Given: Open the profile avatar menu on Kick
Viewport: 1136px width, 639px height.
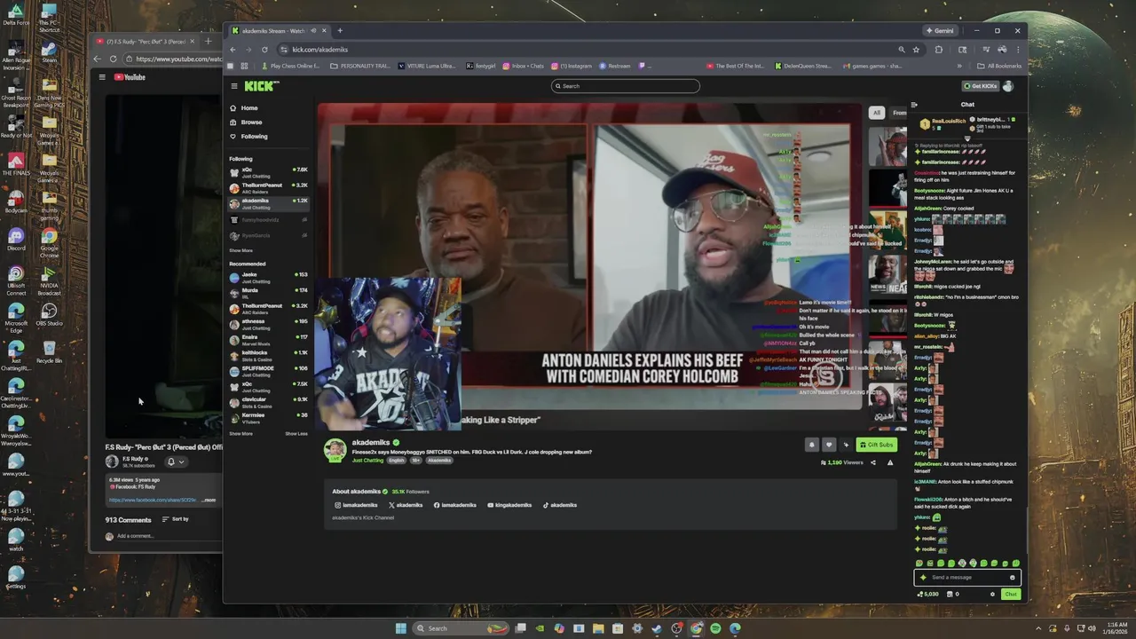Looking at the screenshot, I should pyautogui.click(x=1007, y=86).
